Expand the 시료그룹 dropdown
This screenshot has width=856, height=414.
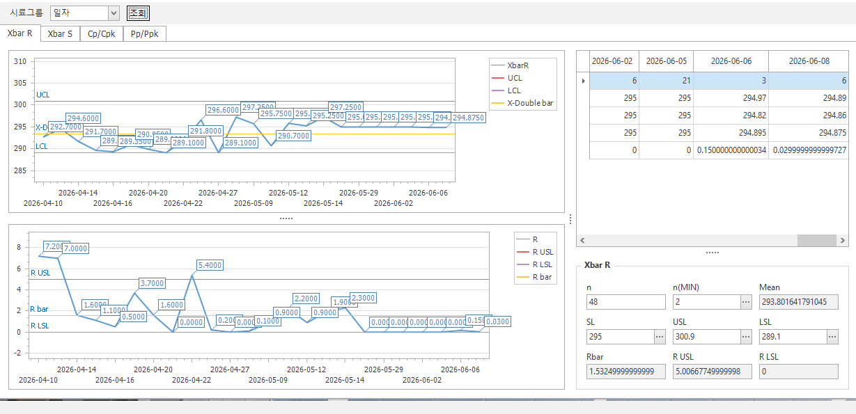(x=114, y=13)
